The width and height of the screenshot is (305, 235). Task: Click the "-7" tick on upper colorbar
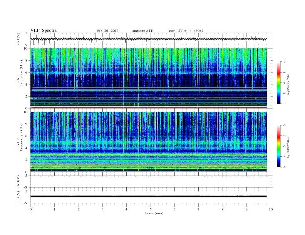pos(284,104)
